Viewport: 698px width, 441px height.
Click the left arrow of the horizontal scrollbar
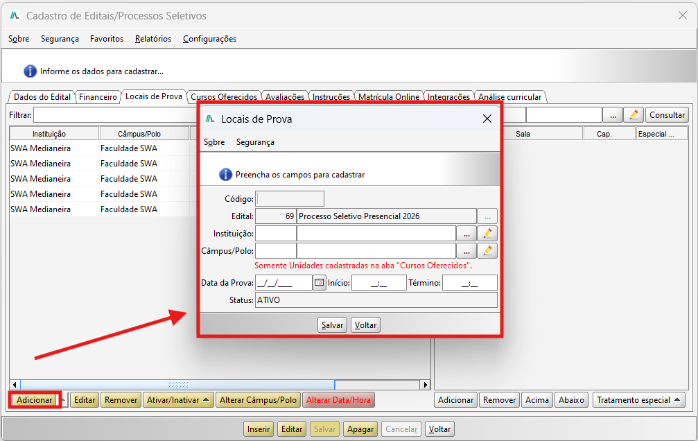[15, 385]
